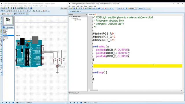This screenshot has width=185, height=104.
Task: Open Help icon in Source Code toolbar
Action: (99, 8)
